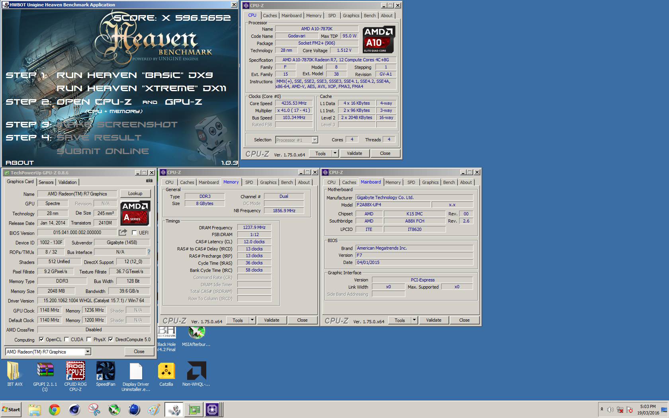Viewport: 669px width, 418px height.
Task: Expand Tools dropdown arrow in CPU window
Action: [335, 153]
